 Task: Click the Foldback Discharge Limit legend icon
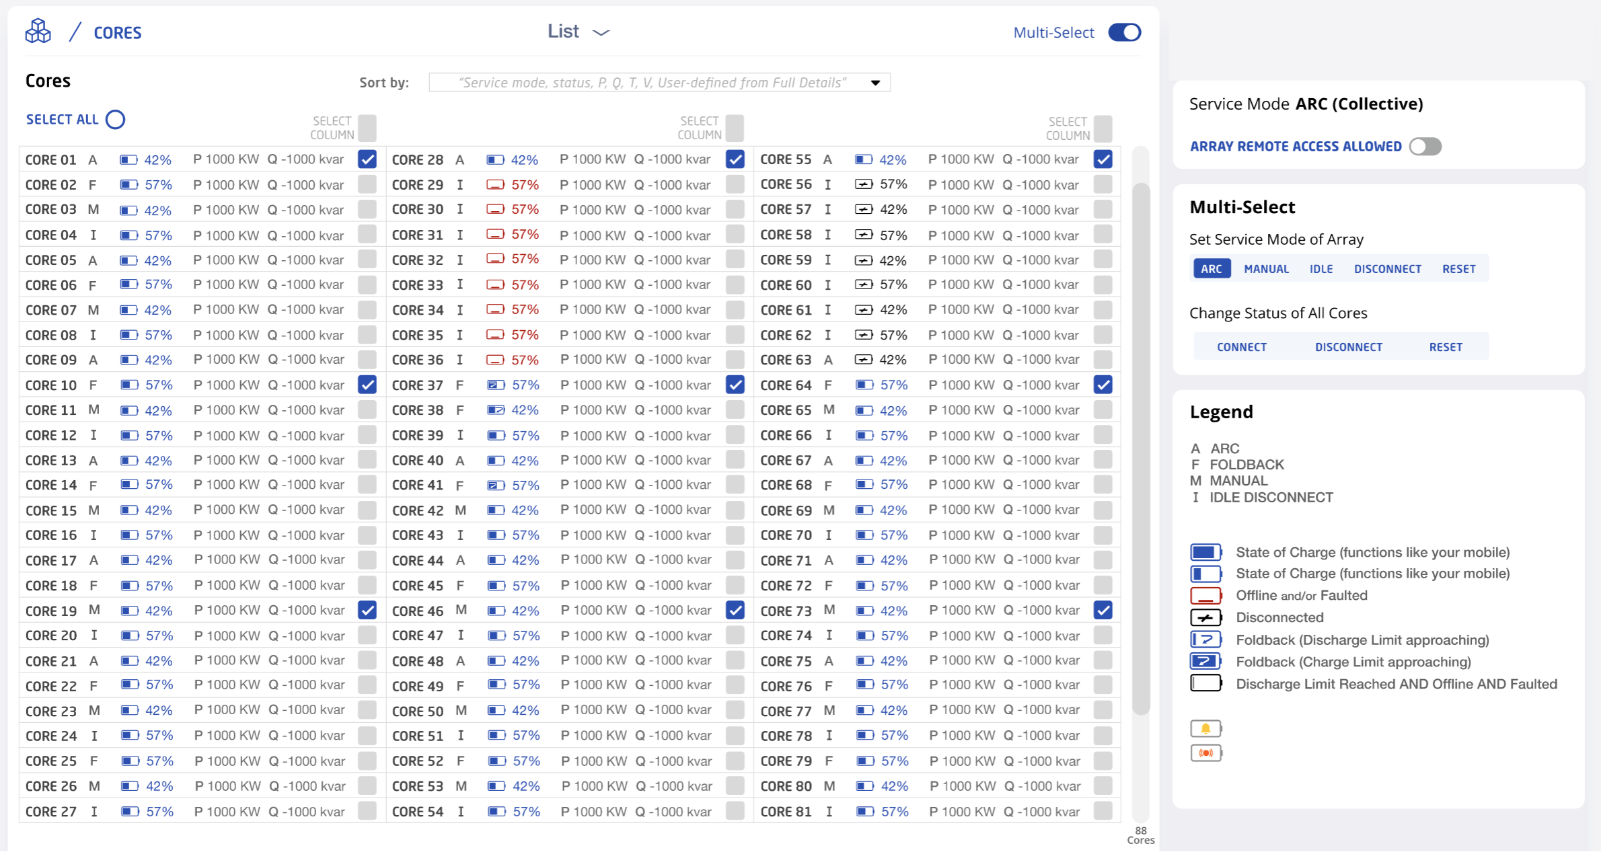point(1205,640)
